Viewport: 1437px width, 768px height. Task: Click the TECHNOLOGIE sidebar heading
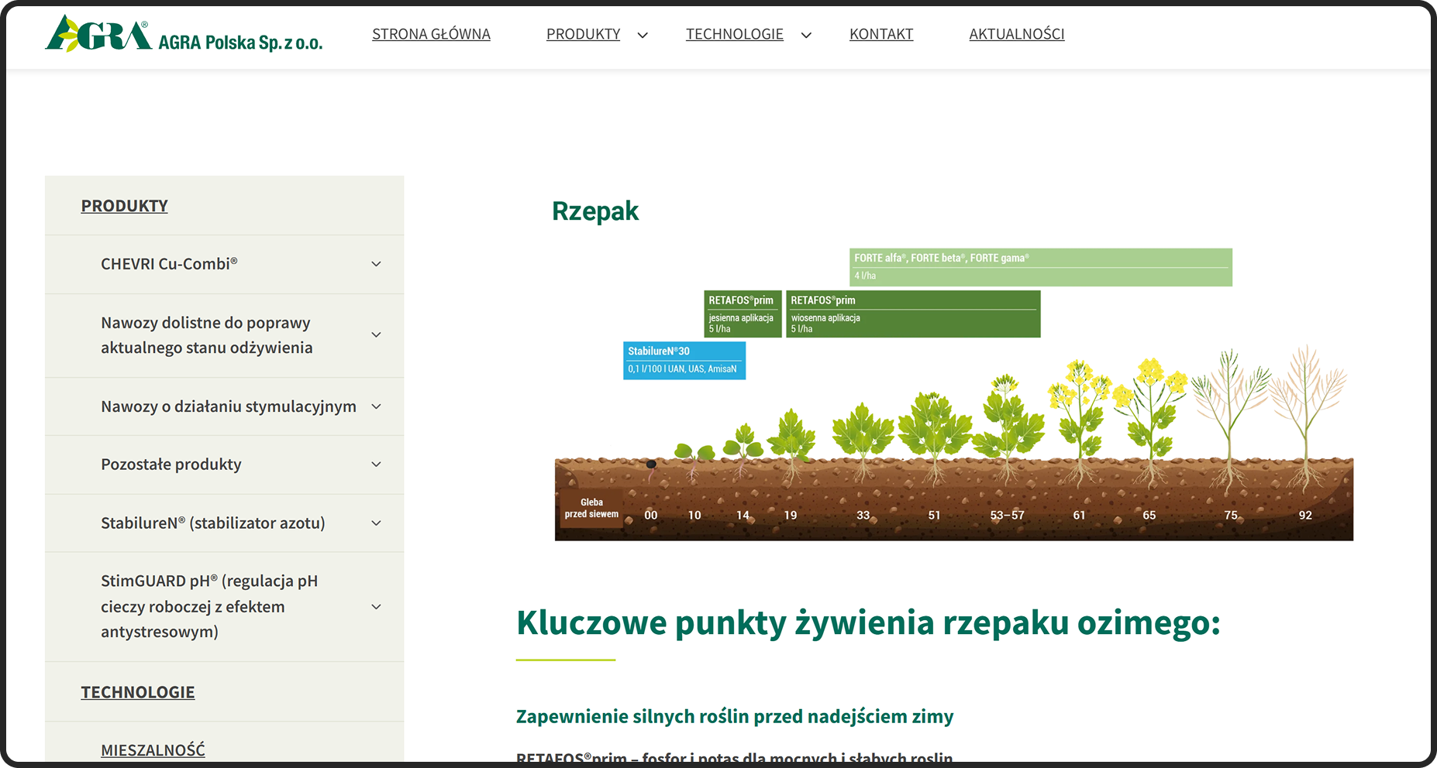point(137,691)
